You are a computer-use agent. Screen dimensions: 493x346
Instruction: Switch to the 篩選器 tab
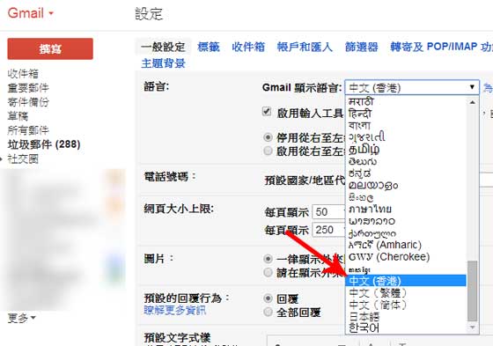(x=362, y=47)
